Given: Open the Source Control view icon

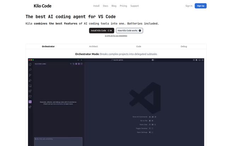Looking at the screenshot, I should [30, 75].
